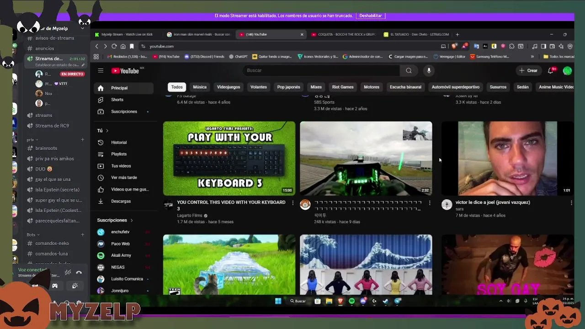Click the YouTube search input field
Viewport: 585px width, 329px height.
(x=321, y=70)
